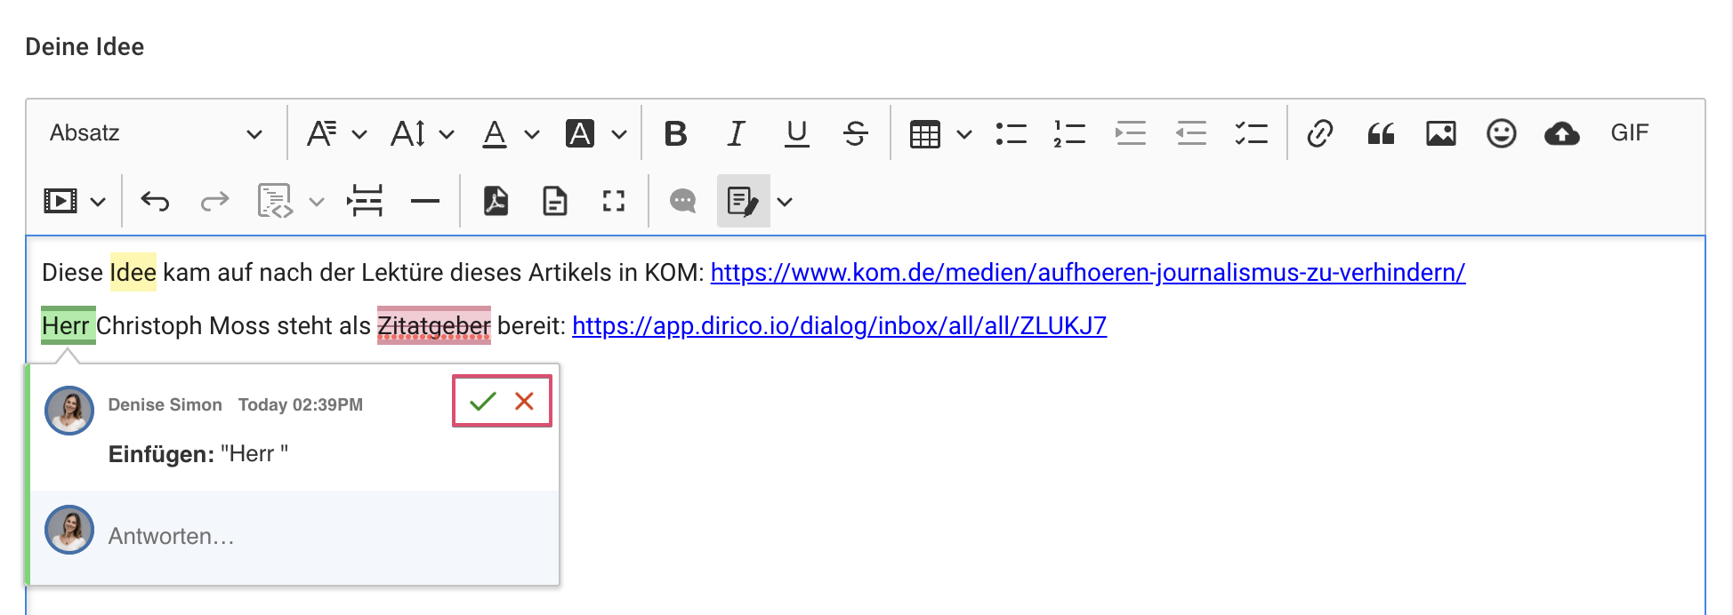The image size is (1733, 615).
Task: Expand the font family arrow
Action: point(359,134)
